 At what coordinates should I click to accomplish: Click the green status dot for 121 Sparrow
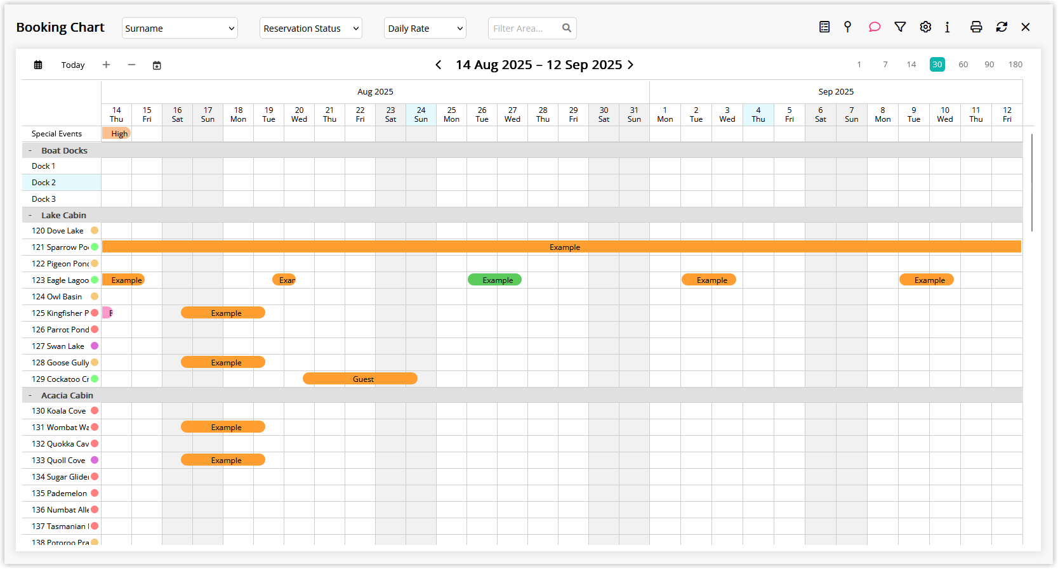coord(95,247)
